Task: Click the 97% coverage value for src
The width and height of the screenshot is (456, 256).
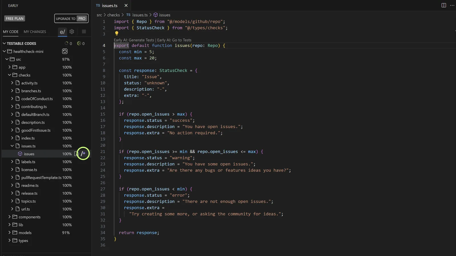Action: click(x=66, y=59)
